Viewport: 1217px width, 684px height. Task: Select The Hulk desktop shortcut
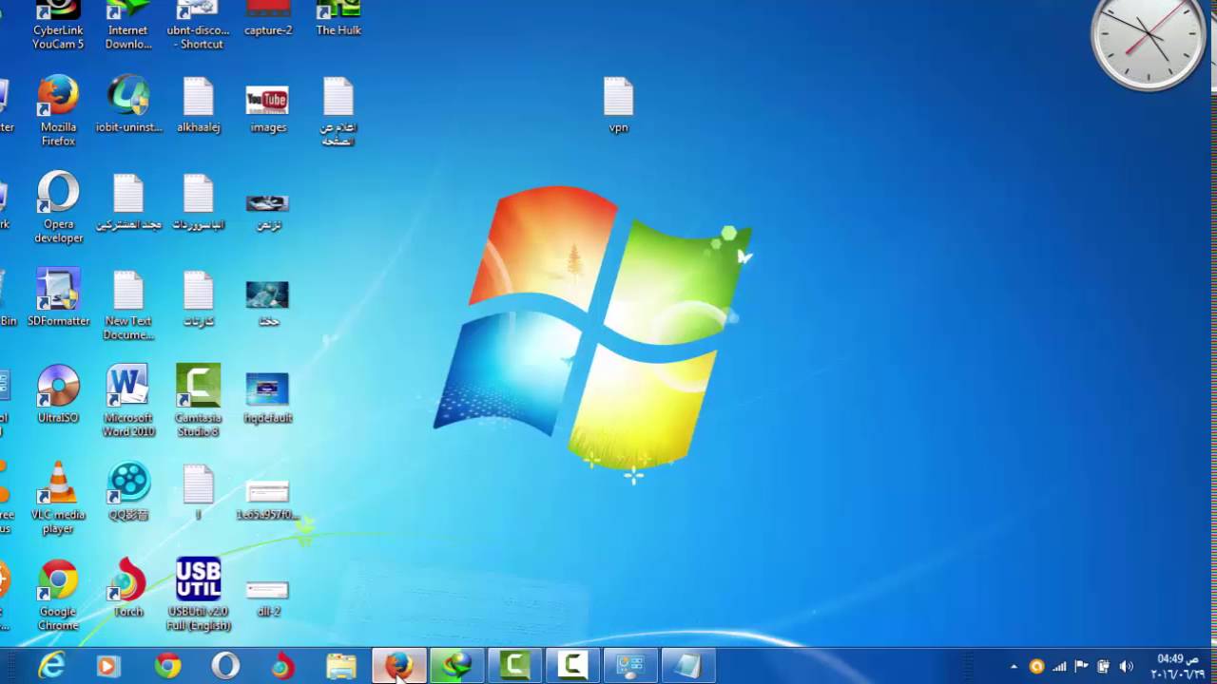(338, 19)
